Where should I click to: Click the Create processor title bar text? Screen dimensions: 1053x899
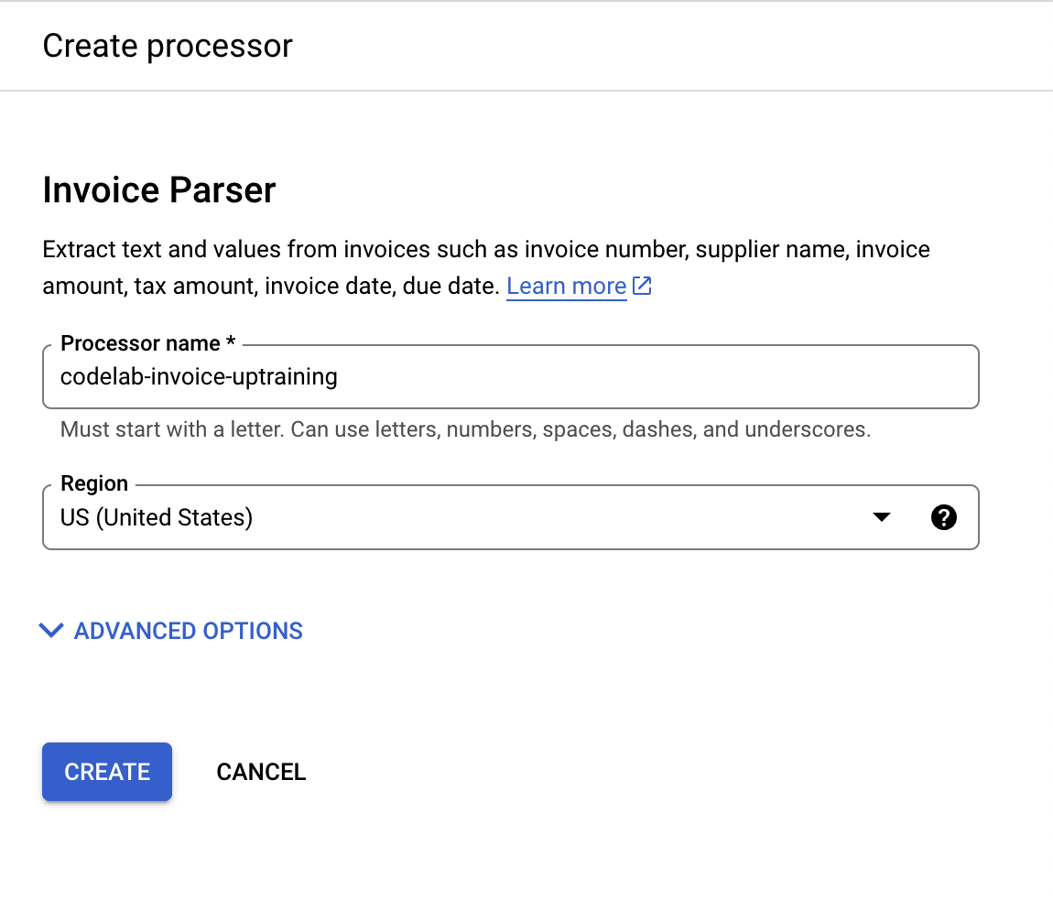pyautogui.click(x=168, y=45)
